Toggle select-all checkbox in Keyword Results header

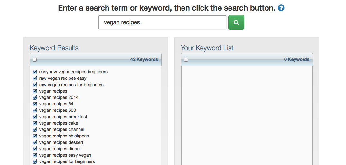click(35, 60)
